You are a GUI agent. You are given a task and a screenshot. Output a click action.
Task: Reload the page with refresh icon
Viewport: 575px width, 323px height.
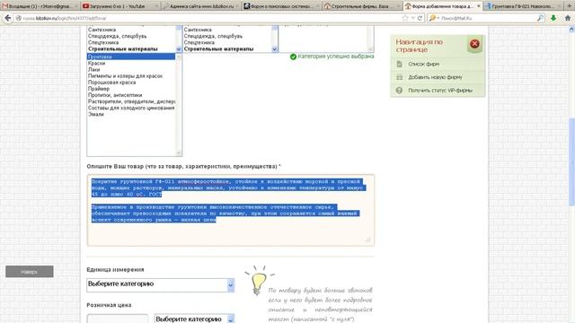pos(420,18)
